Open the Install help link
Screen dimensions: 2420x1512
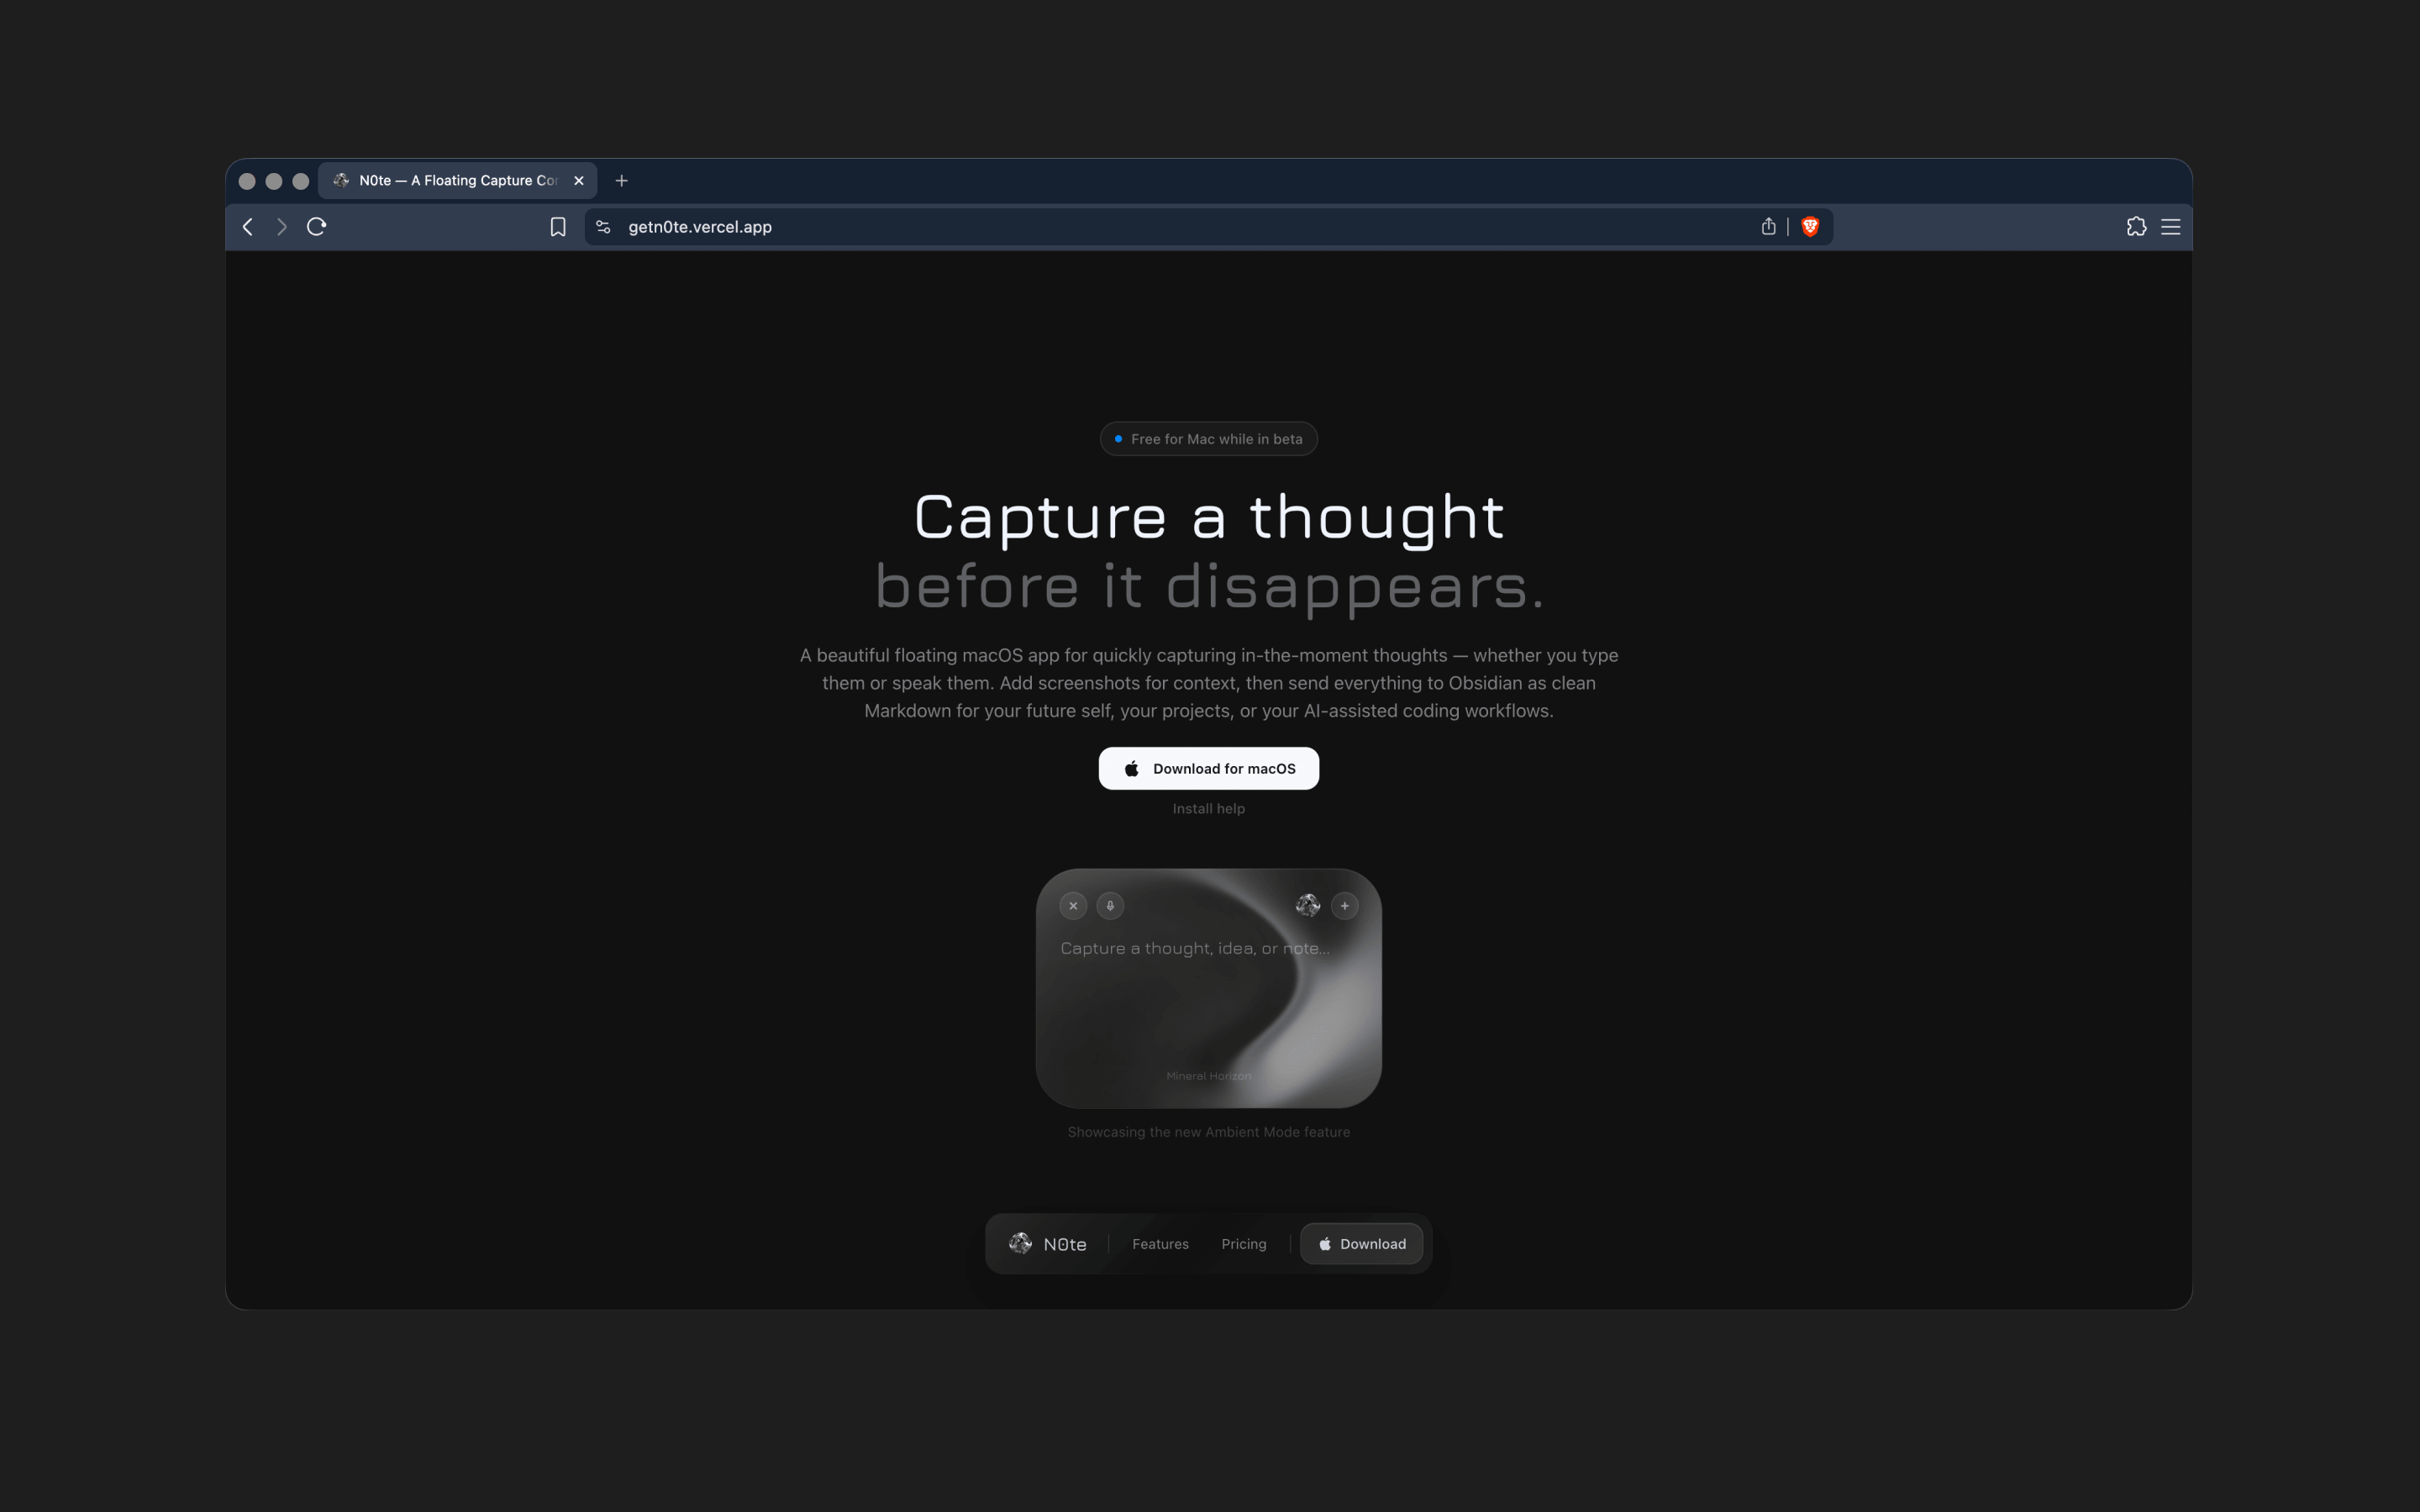(x=1209, y=809)
